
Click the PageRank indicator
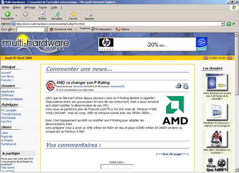[x=85, y=29]
